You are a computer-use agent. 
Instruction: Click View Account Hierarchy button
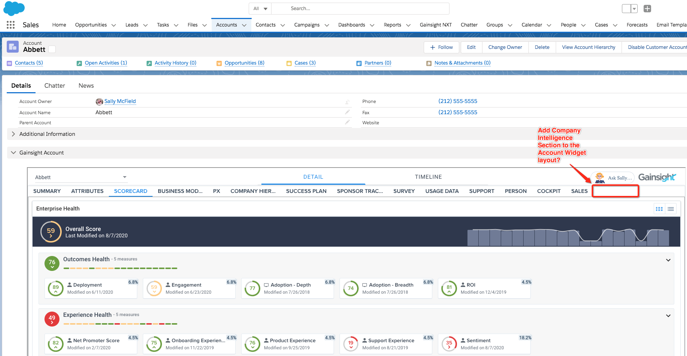click(x=588, y=47)
